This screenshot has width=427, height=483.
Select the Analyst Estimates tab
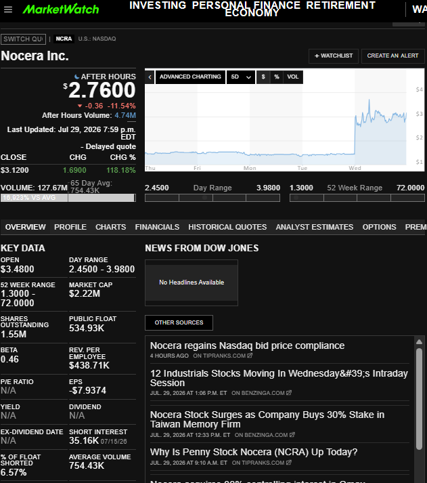point(315,227)
